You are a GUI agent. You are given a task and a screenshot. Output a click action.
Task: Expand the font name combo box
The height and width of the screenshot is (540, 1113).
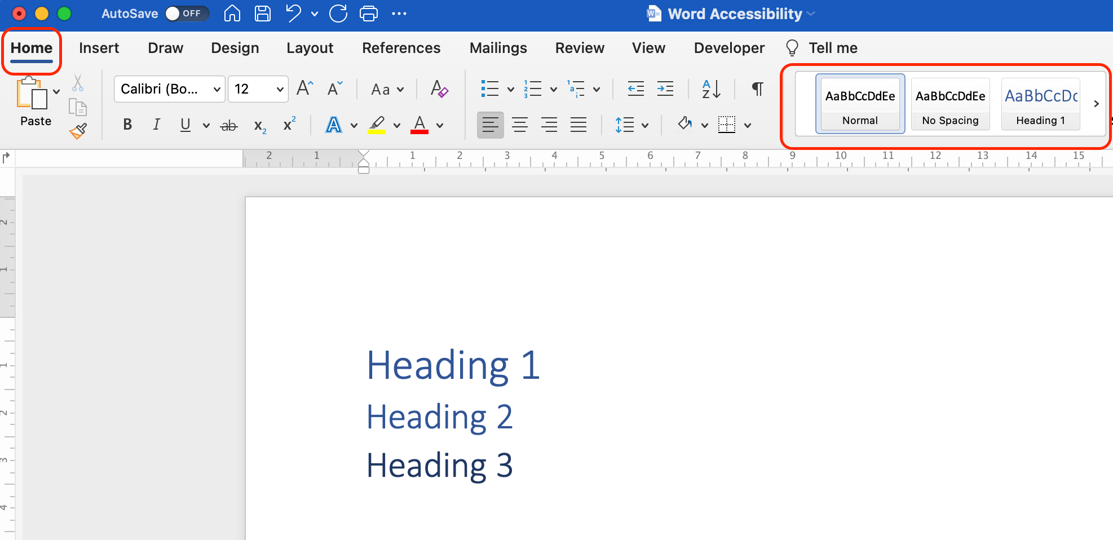(x=217, y=88)
